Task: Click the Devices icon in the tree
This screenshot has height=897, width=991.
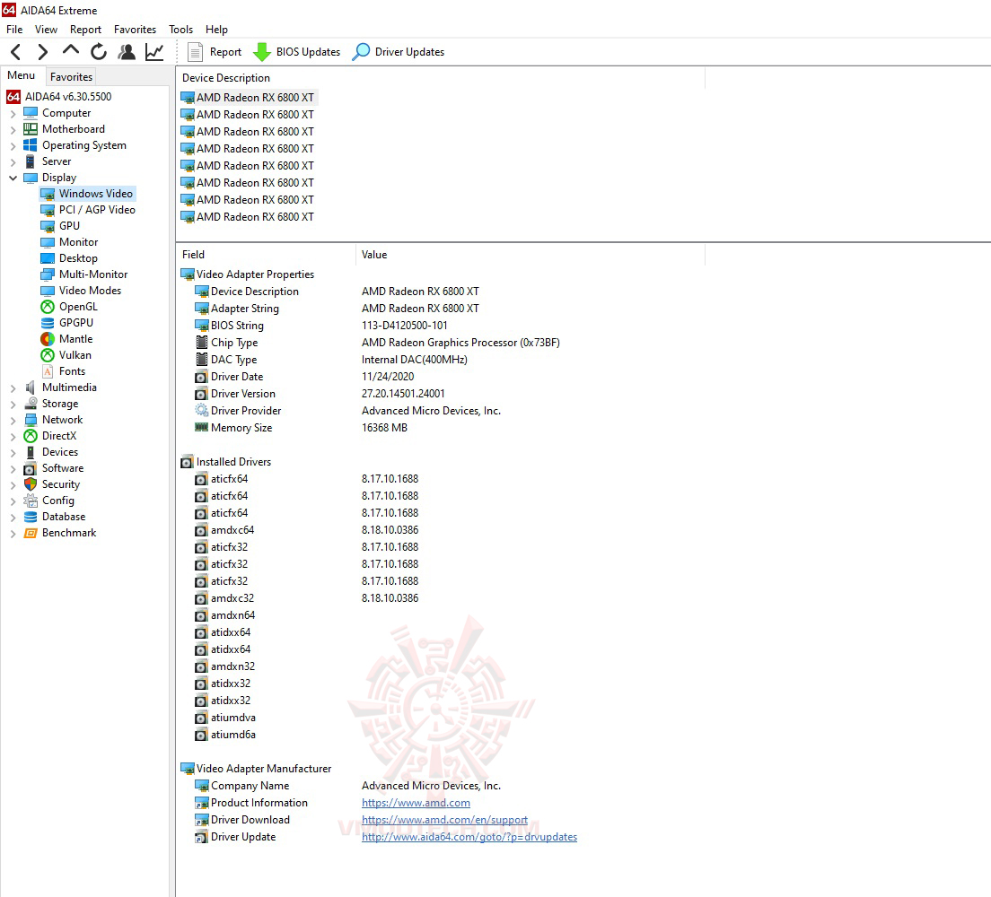Action: click(x=31, y=452)
